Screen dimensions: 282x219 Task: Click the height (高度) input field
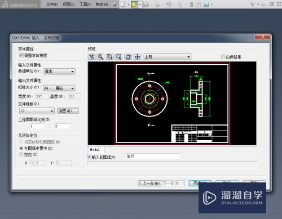(74, 96)
